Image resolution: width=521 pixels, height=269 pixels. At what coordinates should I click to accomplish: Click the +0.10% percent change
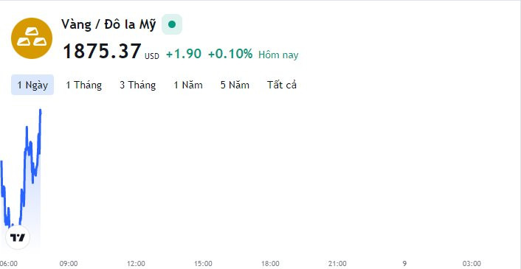coord(230,54)
